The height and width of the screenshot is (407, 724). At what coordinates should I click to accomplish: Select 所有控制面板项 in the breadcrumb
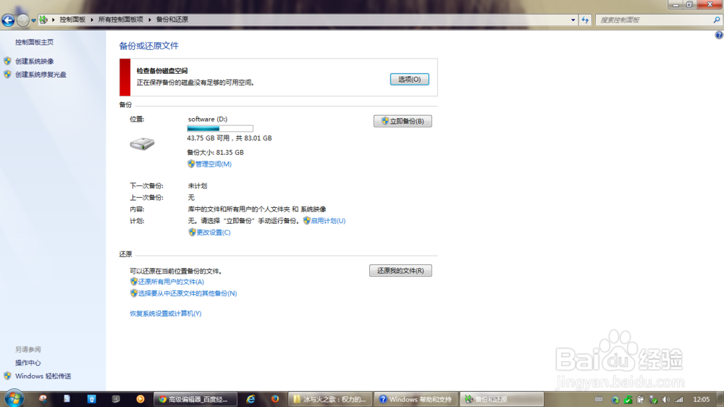tap(120, 20)
